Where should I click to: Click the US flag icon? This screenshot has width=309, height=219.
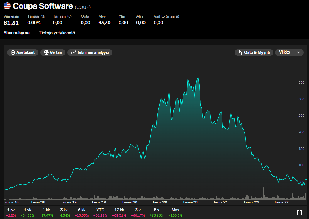(x=7, y=6)
